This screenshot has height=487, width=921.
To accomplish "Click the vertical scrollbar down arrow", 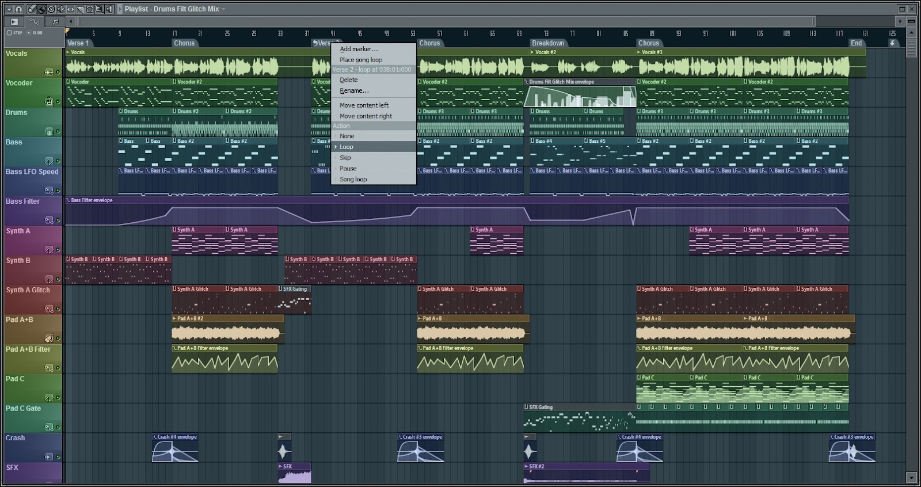I will 911,478.
